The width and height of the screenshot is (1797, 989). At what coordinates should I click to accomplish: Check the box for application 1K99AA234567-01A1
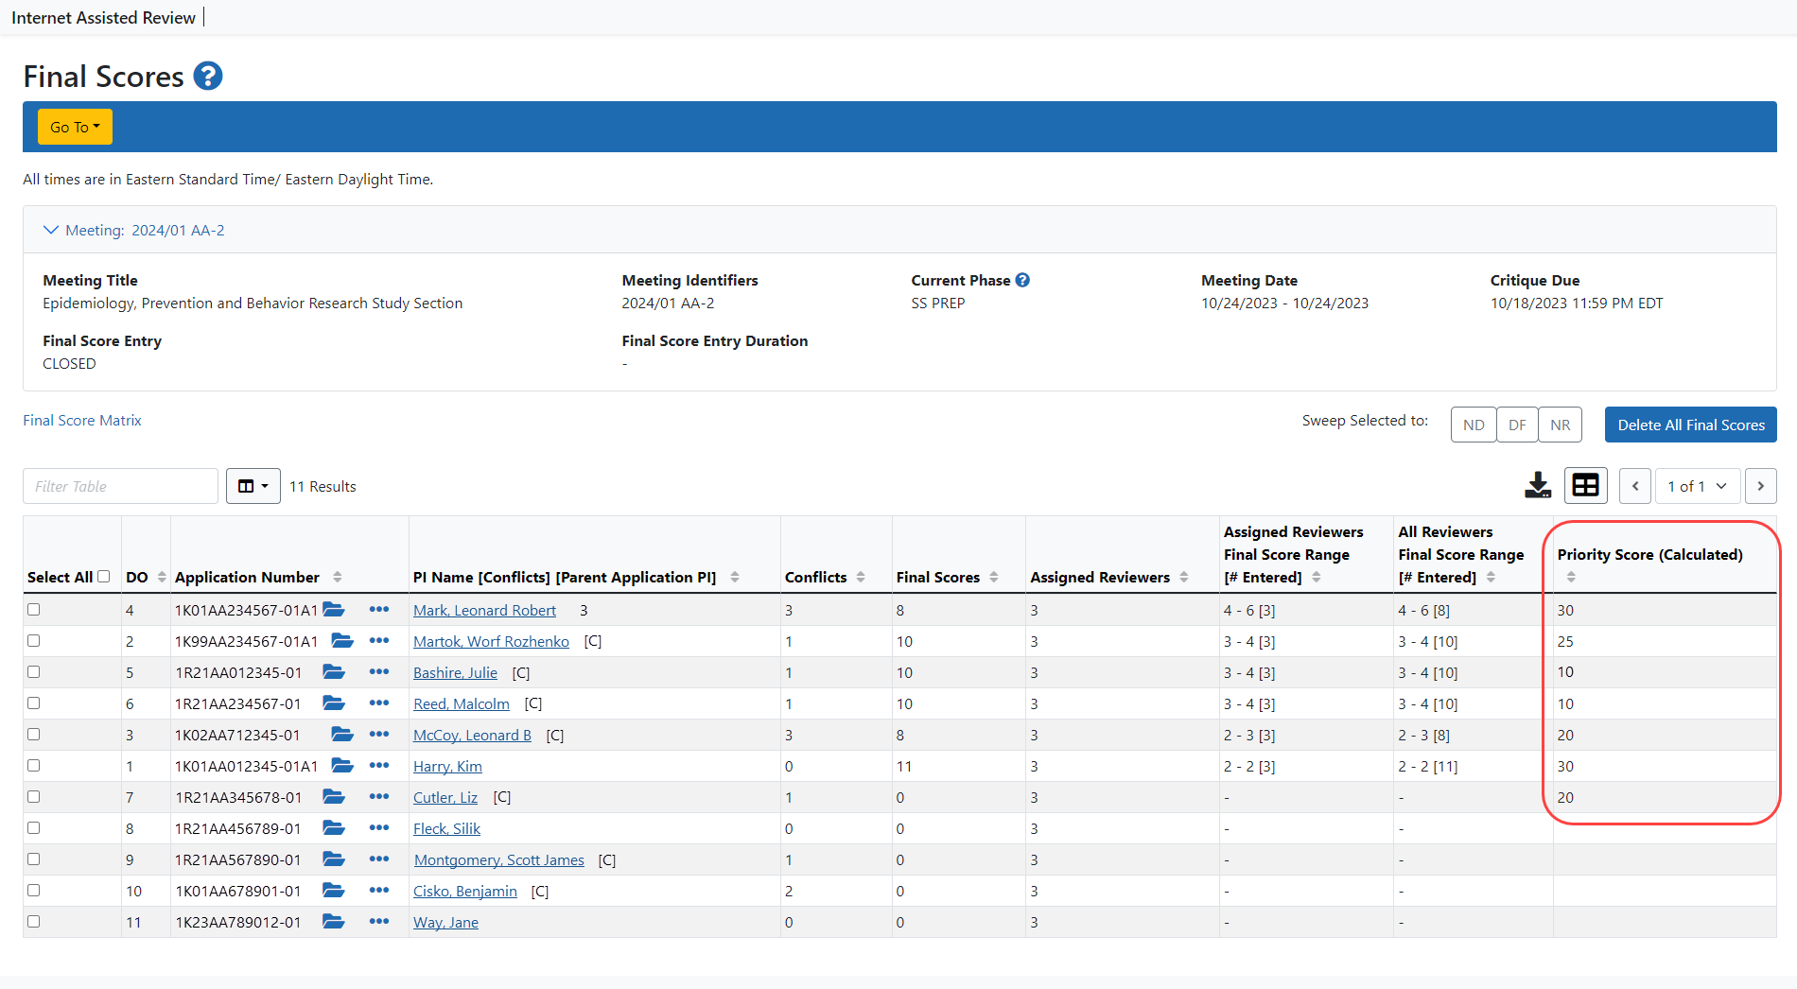coord(34,641)
